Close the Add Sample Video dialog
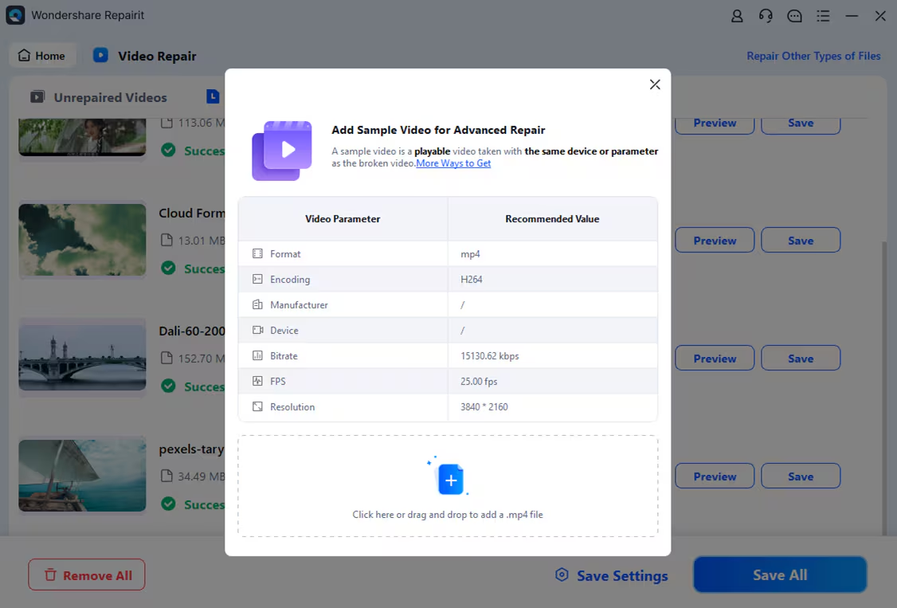The height and width of the screenshot is (608, 897). 655,84
